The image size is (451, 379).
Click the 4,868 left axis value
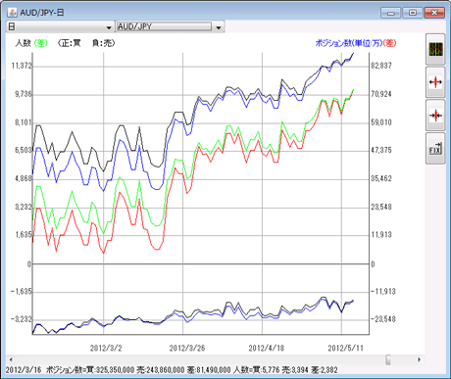[24, 178]
